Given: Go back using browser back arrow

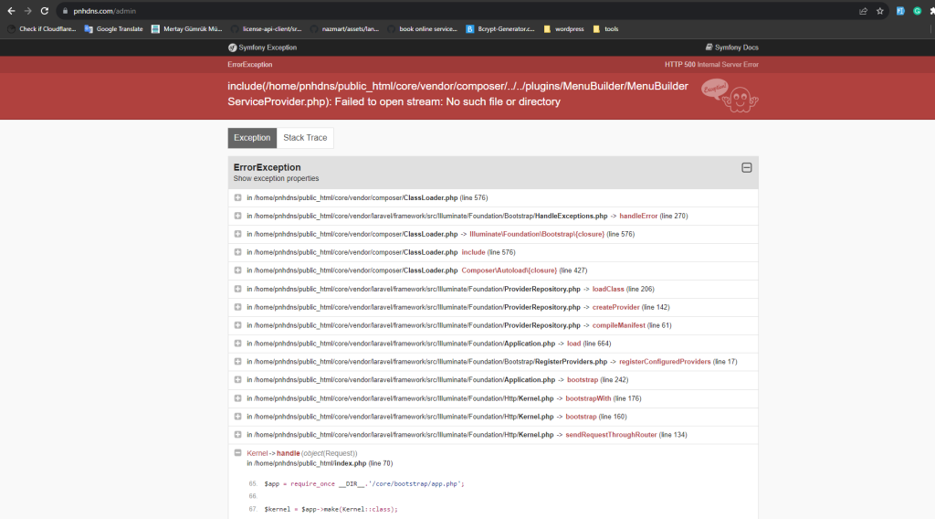Looking at the screenshot, I should (11, 11).
